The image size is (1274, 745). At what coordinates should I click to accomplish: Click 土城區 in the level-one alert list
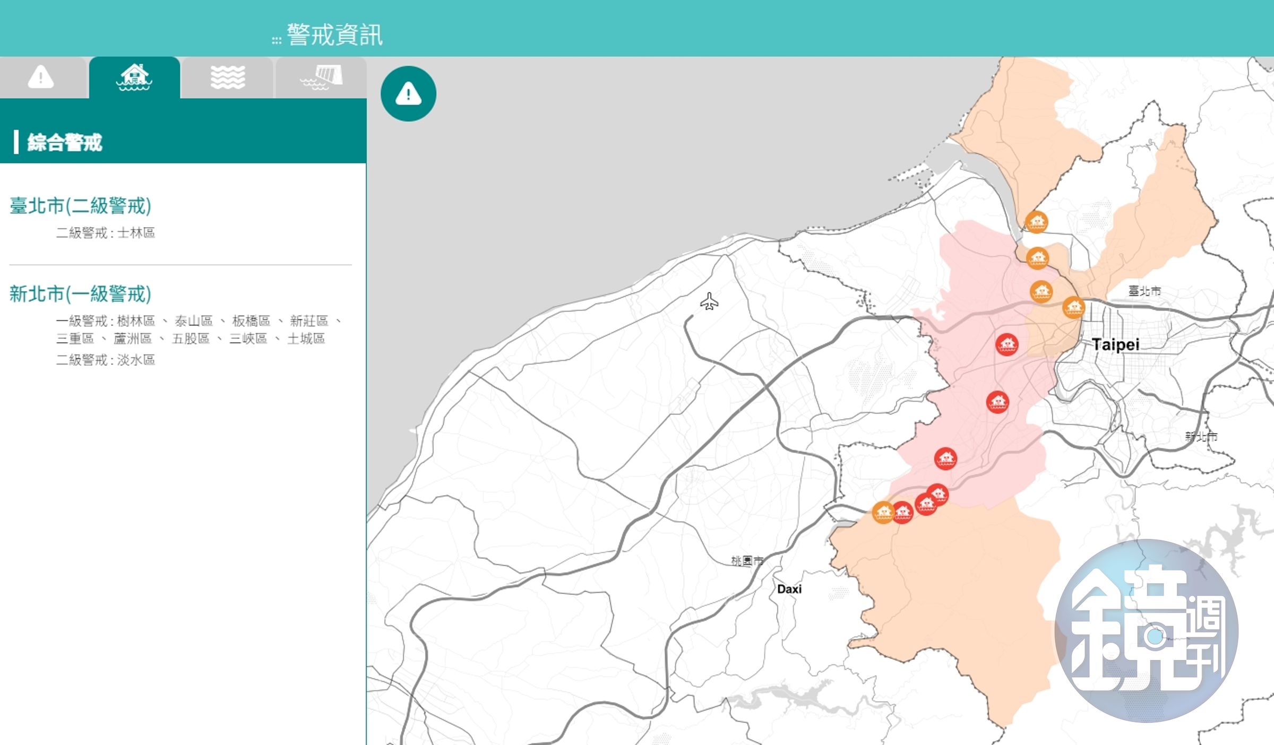(306, 339)
